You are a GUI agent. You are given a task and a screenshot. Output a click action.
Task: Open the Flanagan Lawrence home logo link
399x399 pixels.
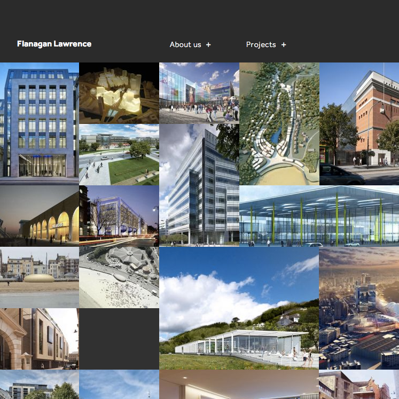click(x=54, y=44)
